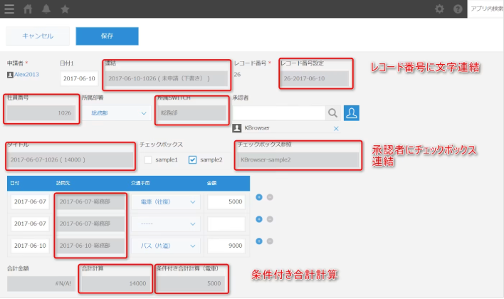
Task: Click the record number value 26
Action: coord(237,75)
